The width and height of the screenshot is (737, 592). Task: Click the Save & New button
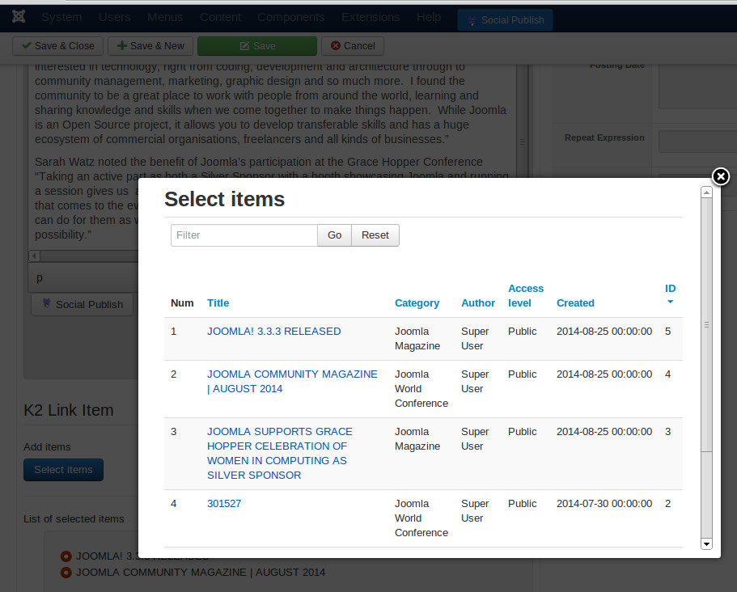pyautogui.click(x=150, y=46)
